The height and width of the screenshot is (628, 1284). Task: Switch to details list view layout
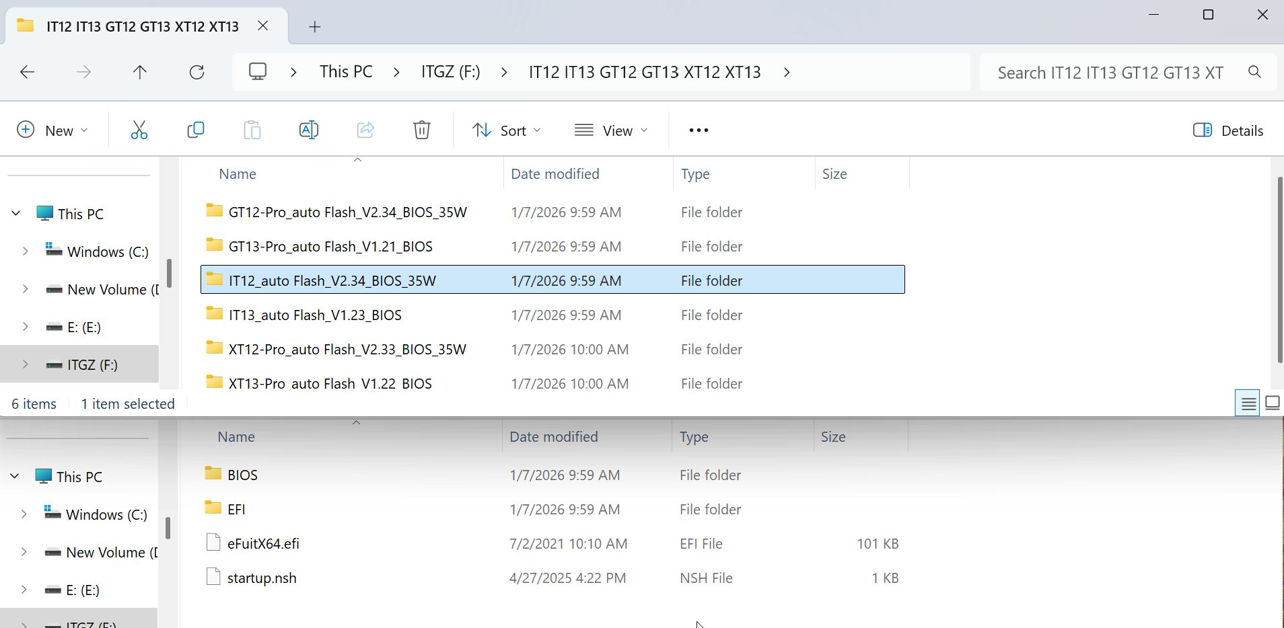point(1248,403)
